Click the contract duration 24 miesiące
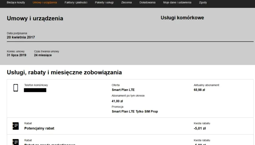Viewport: 255px width, 145px height. pos(43,55)
